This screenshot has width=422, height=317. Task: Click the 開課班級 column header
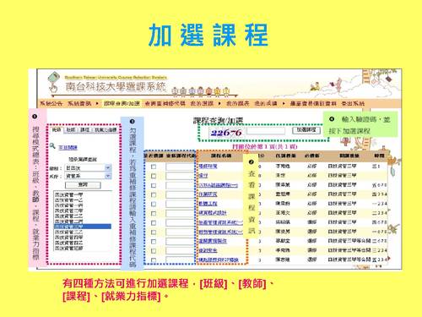click(349, 156)
